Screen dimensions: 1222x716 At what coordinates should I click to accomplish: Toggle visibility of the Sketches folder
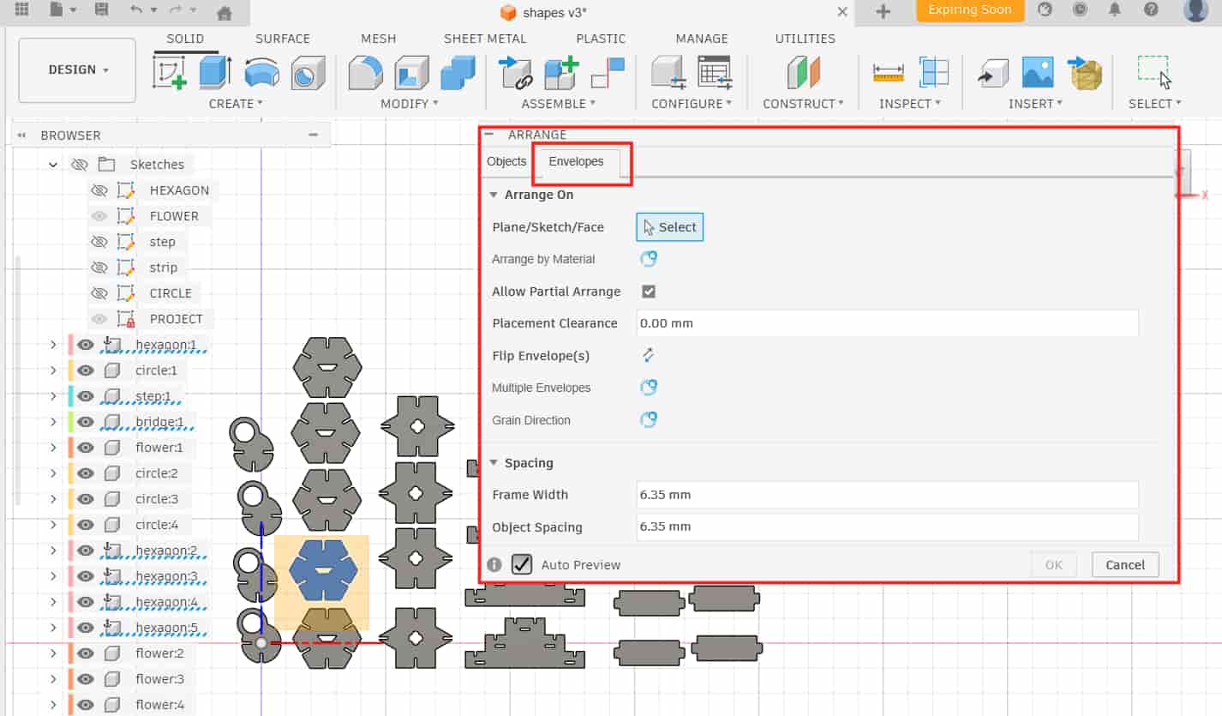click(x=80, y=165)
